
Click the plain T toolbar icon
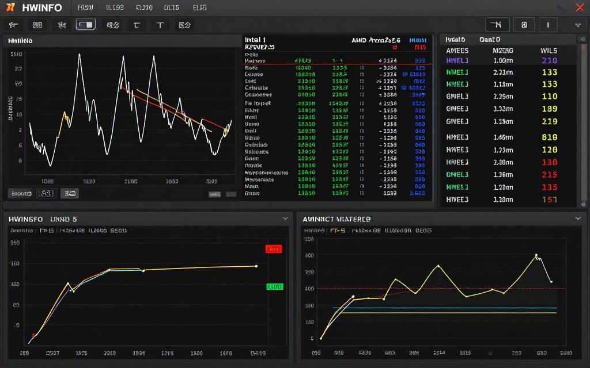click(x=160, y=25)
